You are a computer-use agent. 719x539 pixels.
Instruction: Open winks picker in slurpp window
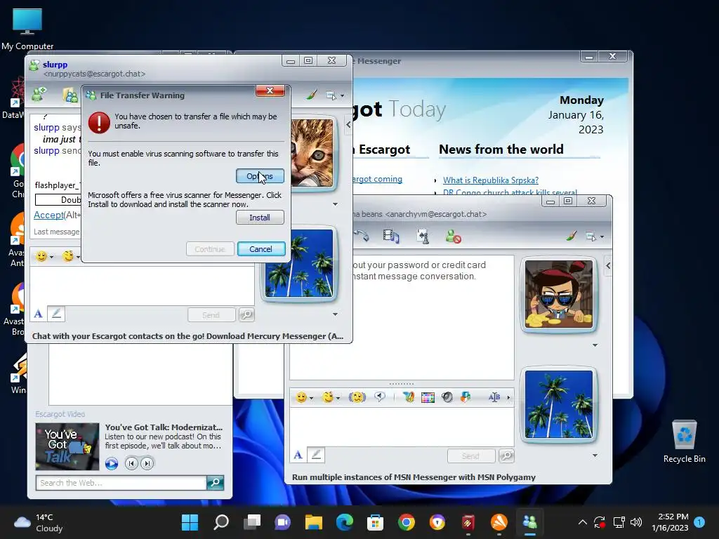coord(71,256)
